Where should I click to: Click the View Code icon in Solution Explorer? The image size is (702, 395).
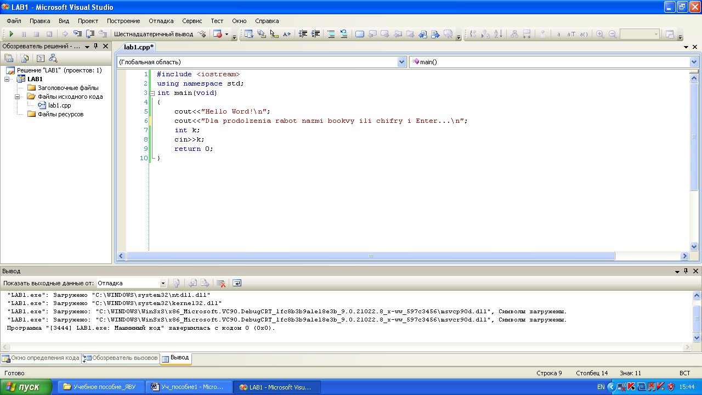(40, 58)
